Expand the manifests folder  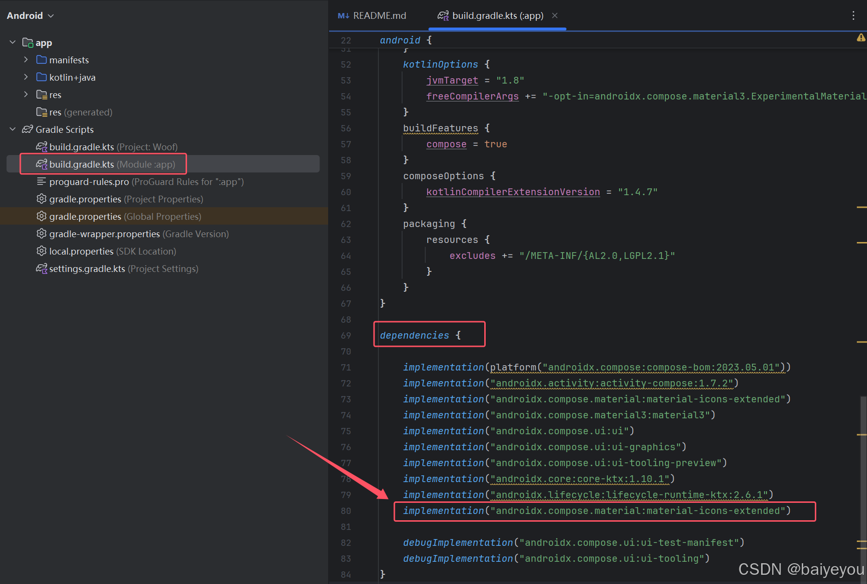(26, 59)
